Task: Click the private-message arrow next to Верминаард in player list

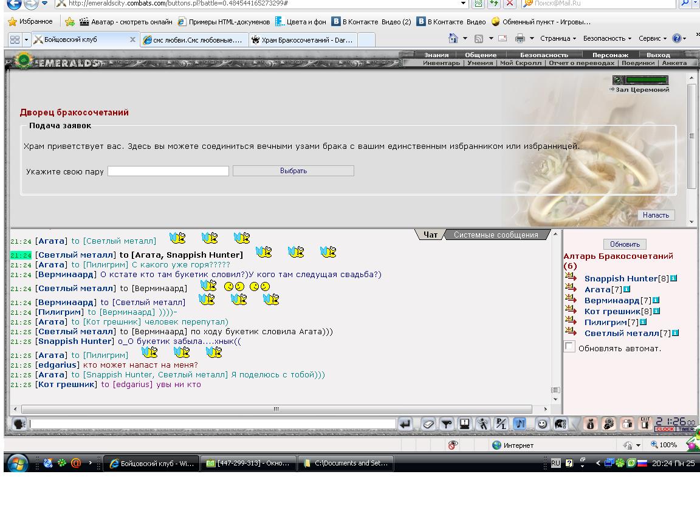Action: coord(571,298)
